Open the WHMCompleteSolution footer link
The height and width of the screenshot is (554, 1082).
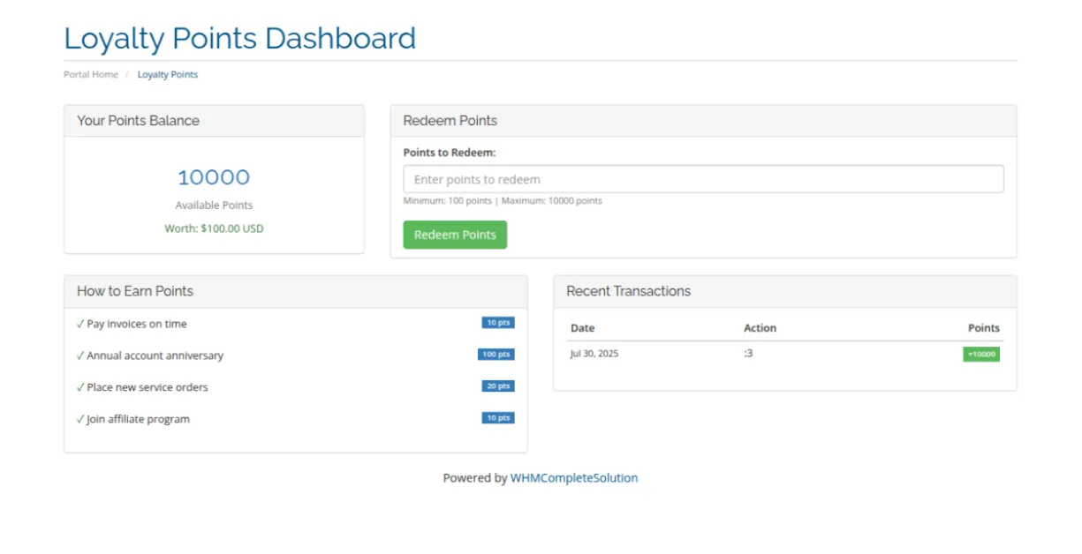tap(574, 478)
